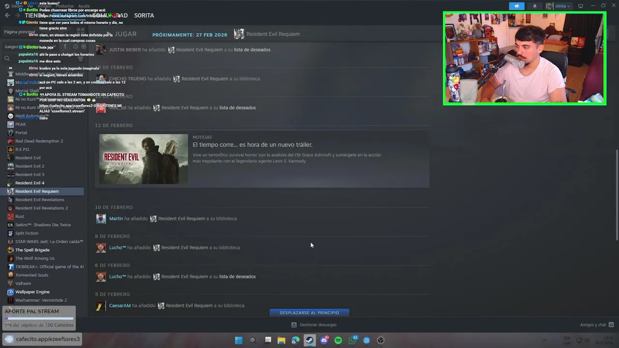
Task: Open news headline El tiempo corre
Action: [x=252, y=145]
